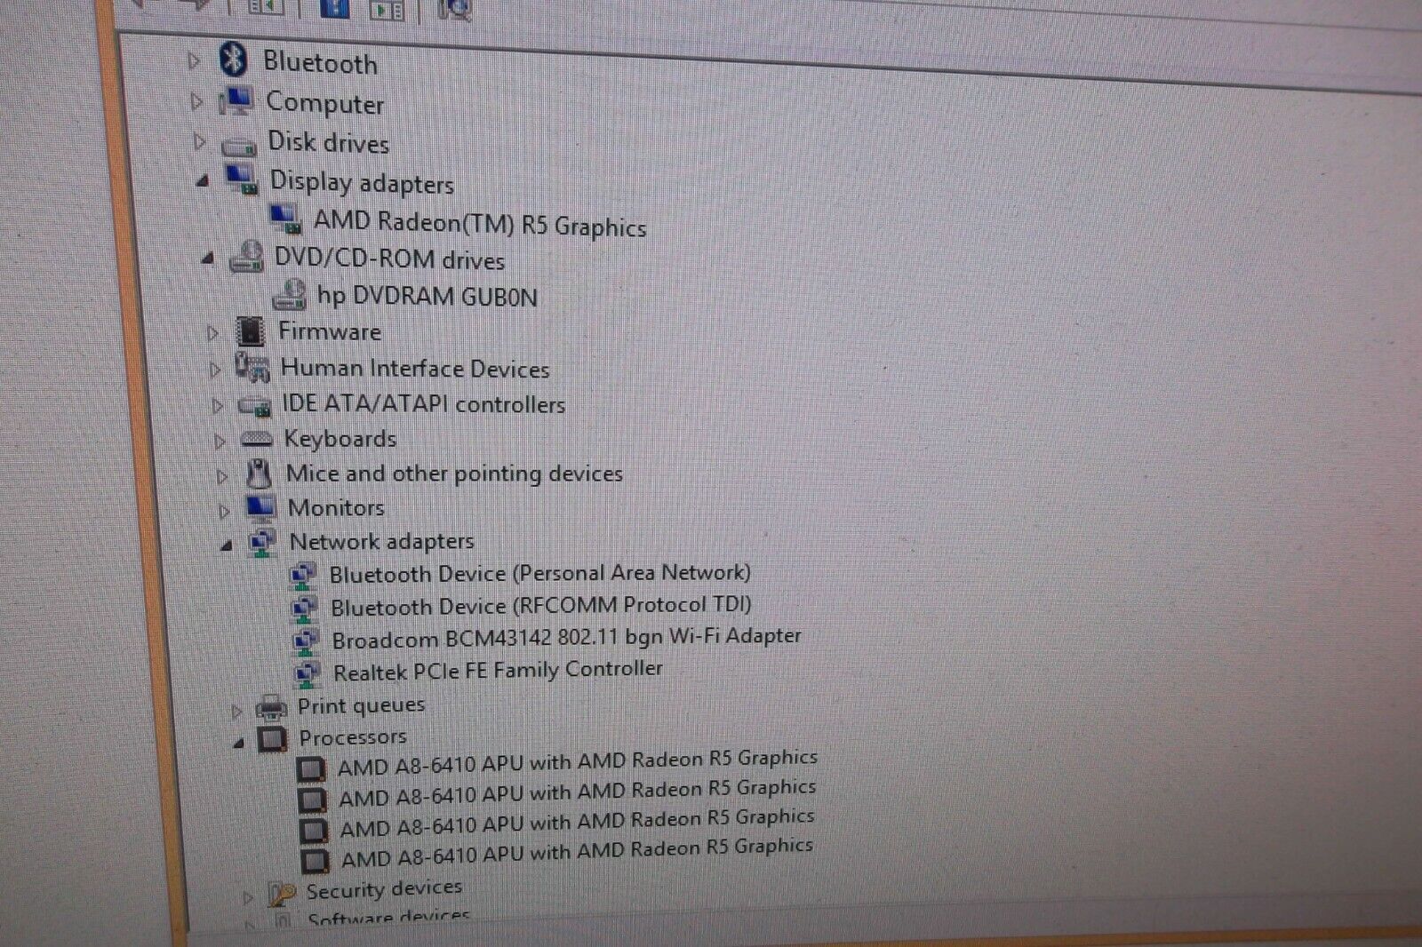This screenshot has height=947, width=1422.
Task: Select 'Mice and other pointing devices' label
Action: [x=454, y=473]
